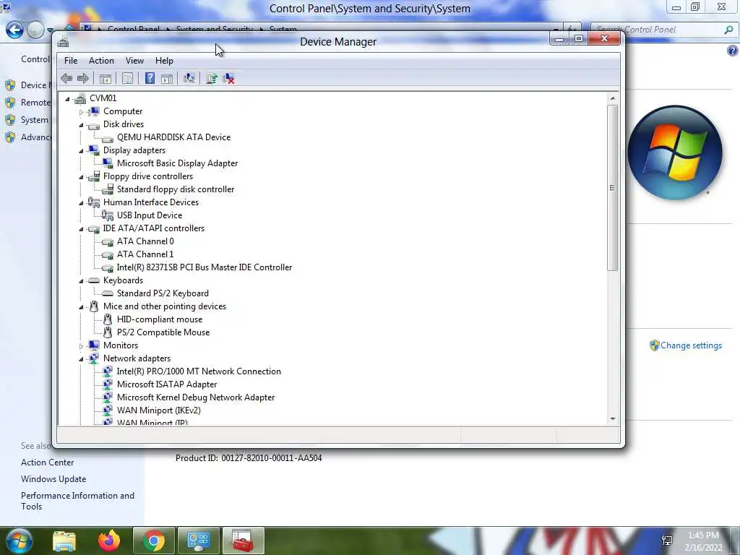740x555 pixels.
Task: Click the network icon in system tray
Action: click(667, 541)
